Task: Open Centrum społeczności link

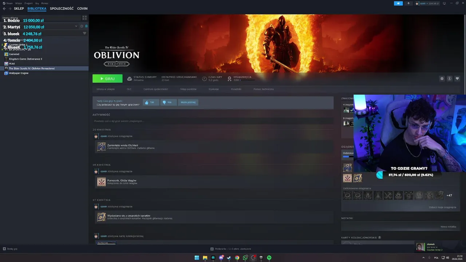Action: pyautogui.click(x=156, y=89)
